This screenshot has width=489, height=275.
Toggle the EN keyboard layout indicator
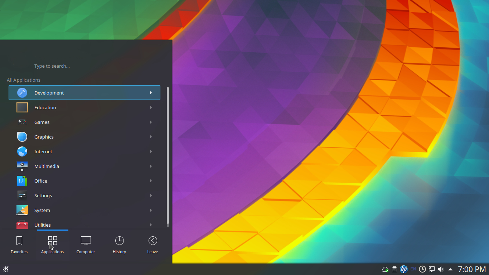point(413,269)
